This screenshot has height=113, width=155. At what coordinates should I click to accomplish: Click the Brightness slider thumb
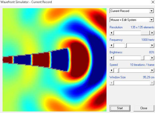pyautogui.click(x=143, y=58)
